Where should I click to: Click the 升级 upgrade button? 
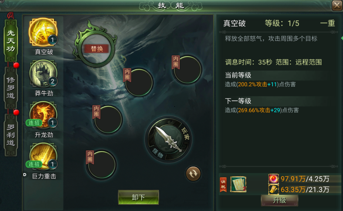(279, 200)
